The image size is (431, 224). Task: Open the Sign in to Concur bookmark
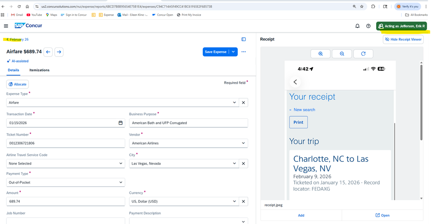point(74,15)
